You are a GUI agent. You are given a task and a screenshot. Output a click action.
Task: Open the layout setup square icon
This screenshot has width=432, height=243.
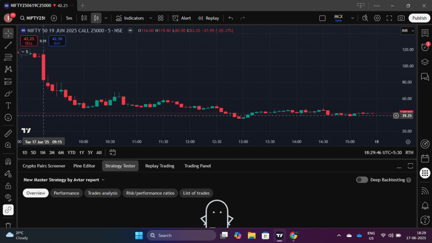point(322,18)
